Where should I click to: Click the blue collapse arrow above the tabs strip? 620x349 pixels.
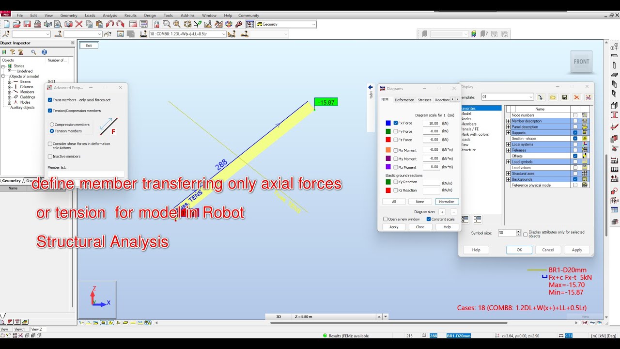(371, 87)
